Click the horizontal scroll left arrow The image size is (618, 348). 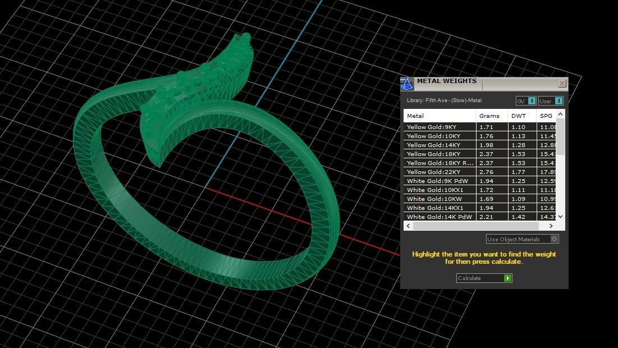click(x=408, y=226)
